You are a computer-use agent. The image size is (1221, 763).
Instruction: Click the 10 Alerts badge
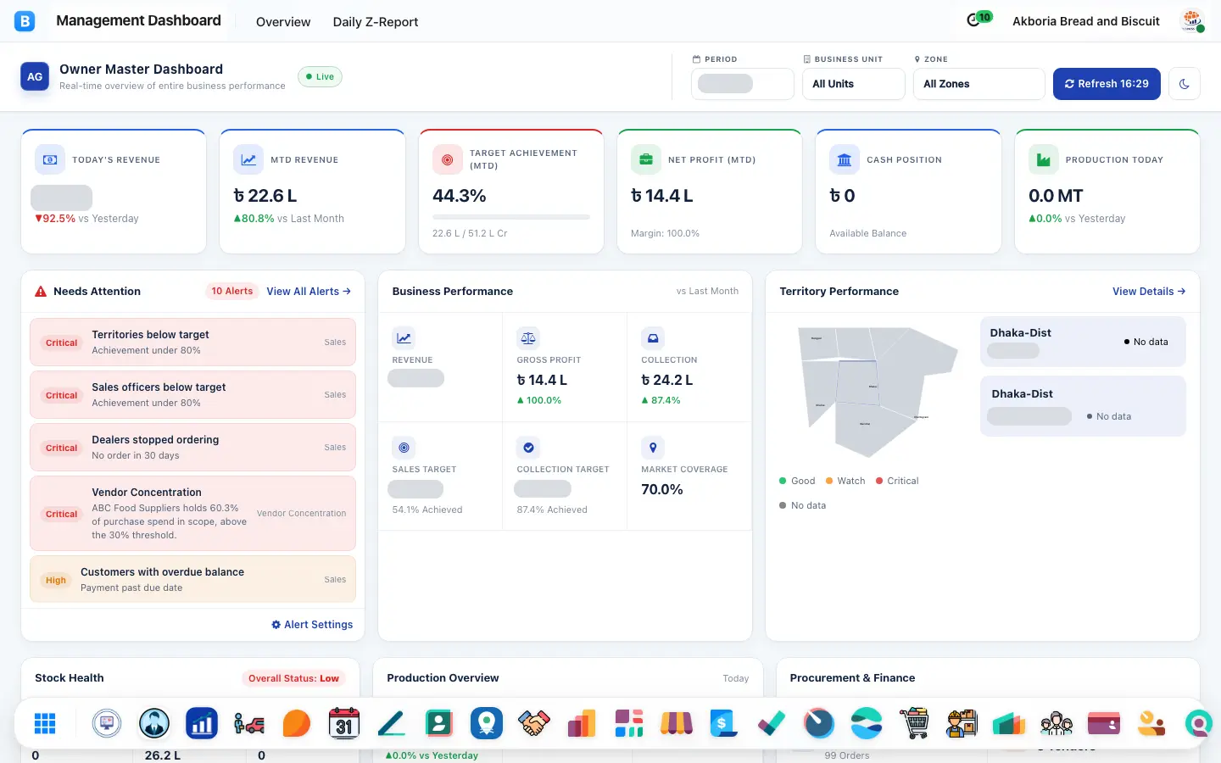[231, 291]
